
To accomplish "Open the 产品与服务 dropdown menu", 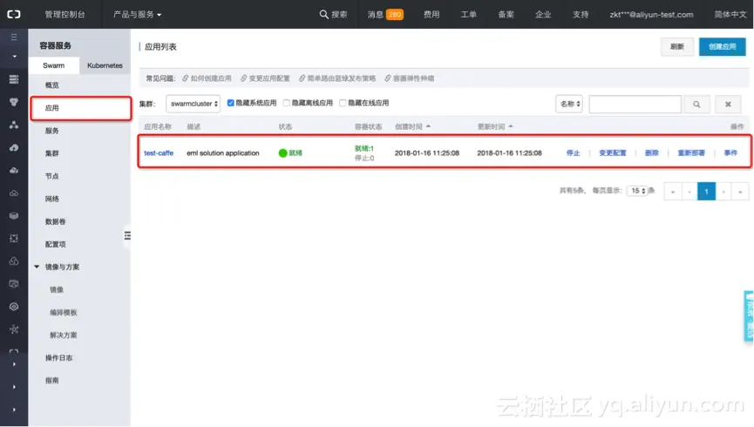I will click(137, 15).
